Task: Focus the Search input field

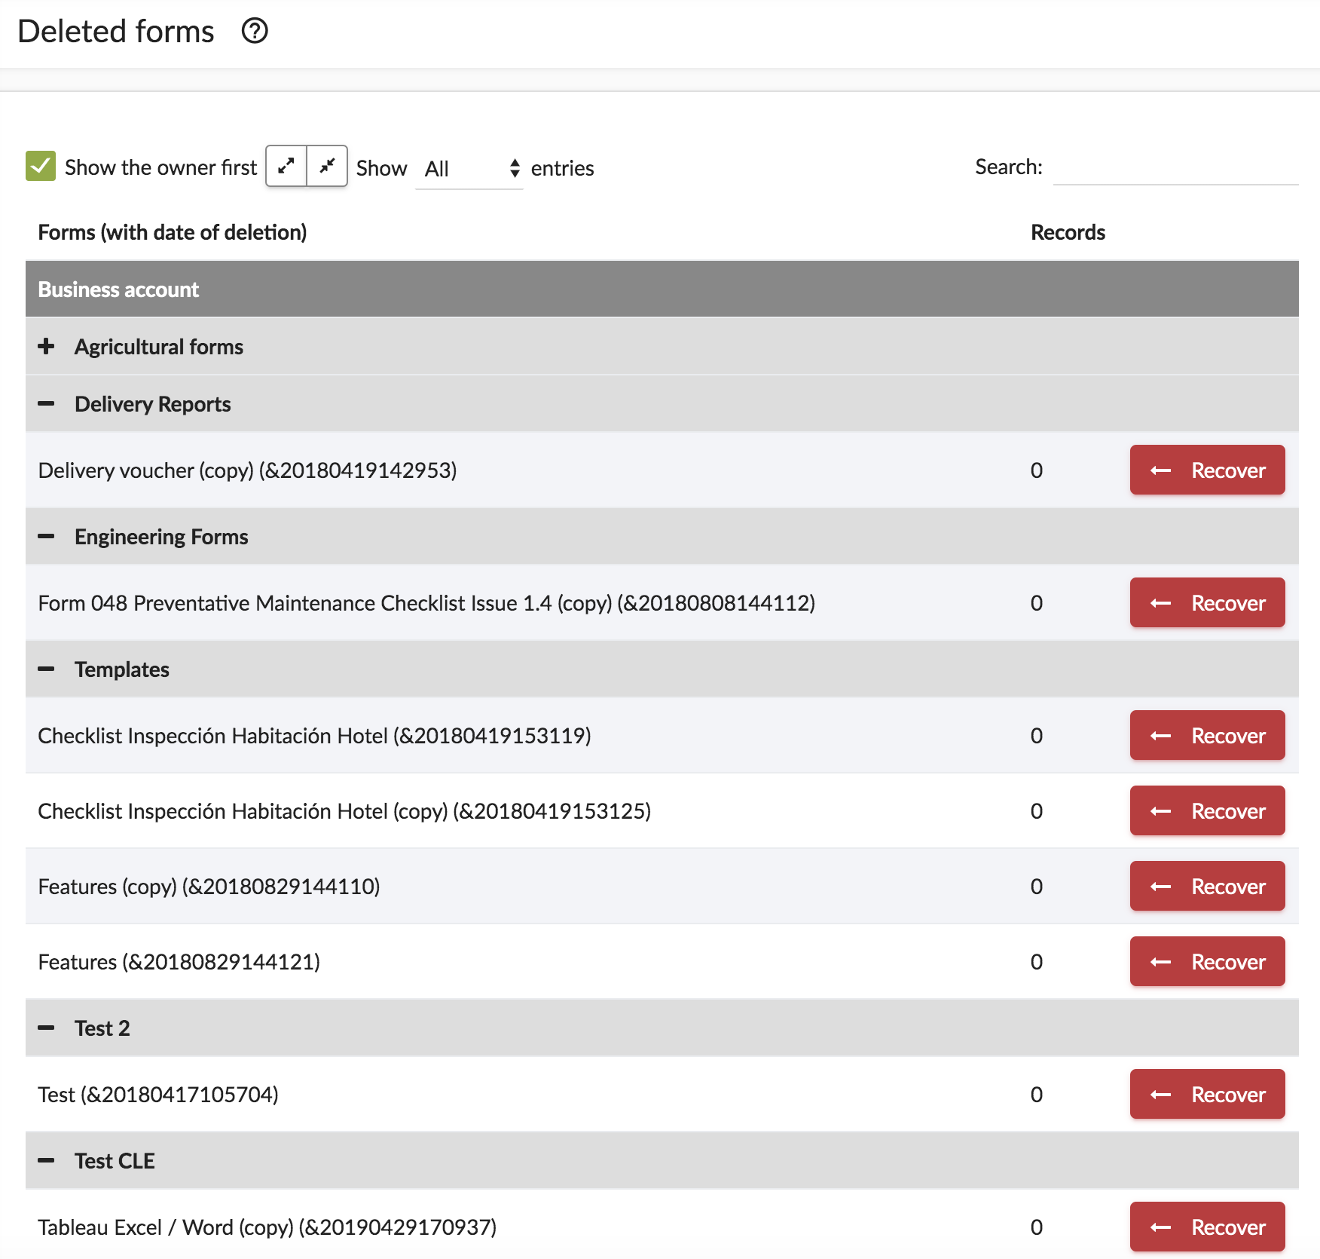Action: [1175, 167]
